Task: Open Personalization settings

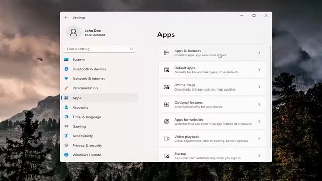Action: [x=100, y=88]
